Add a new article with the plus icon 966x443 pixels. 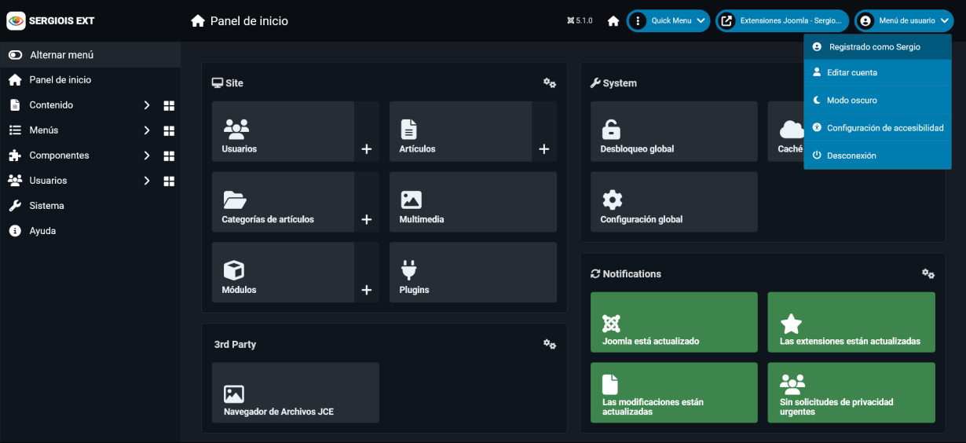point(544,149)
